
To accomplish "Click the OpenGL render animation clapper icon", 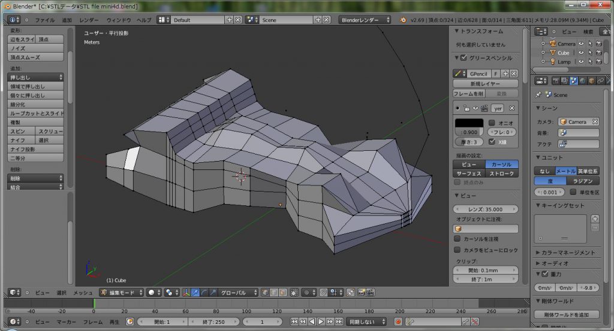I will 370,292.
